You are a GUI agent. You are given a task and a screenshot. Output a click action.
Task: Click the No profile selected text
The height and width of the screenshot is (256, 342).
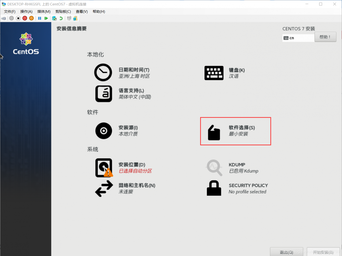pos(247,192)
